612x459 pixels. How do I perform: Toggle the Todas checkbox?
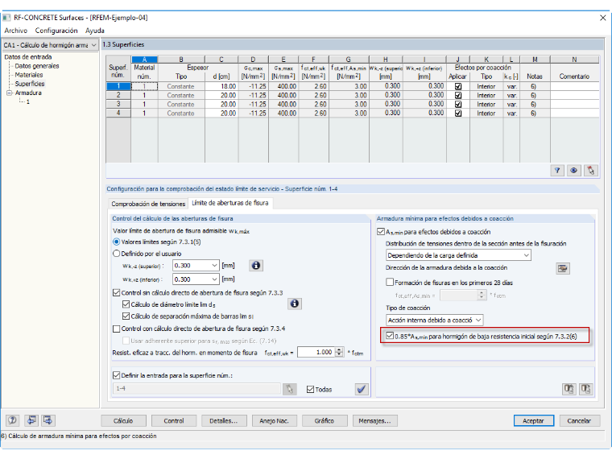pyautogui.click(x=310, y=389)
